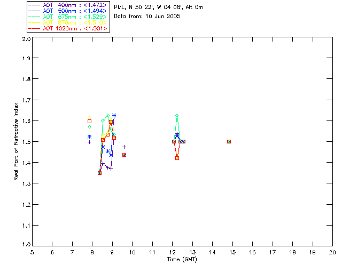Click the y-axis tick label 1.5

(x=26, y=142)
